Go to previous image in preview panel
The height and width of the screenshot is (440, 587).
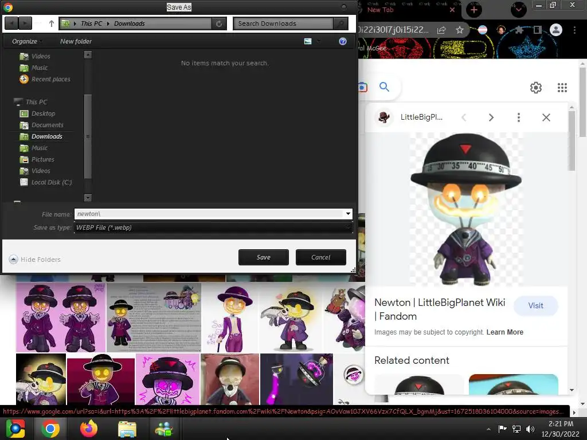pos(464,117)
